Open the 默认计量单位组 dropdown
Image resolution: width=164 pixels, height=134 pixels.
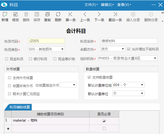tap(142, 85)
